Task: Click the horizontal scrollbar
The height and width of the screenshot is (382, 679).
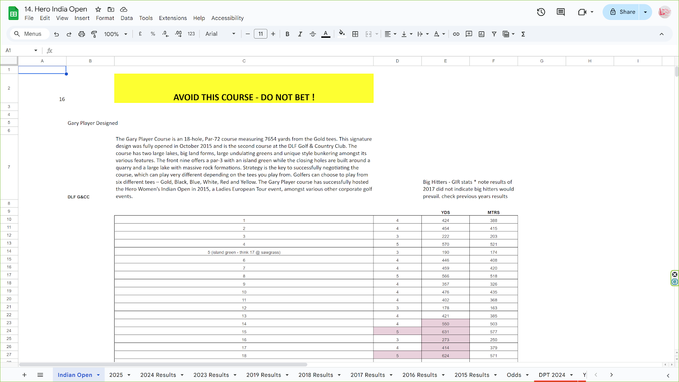Action: 163,365
